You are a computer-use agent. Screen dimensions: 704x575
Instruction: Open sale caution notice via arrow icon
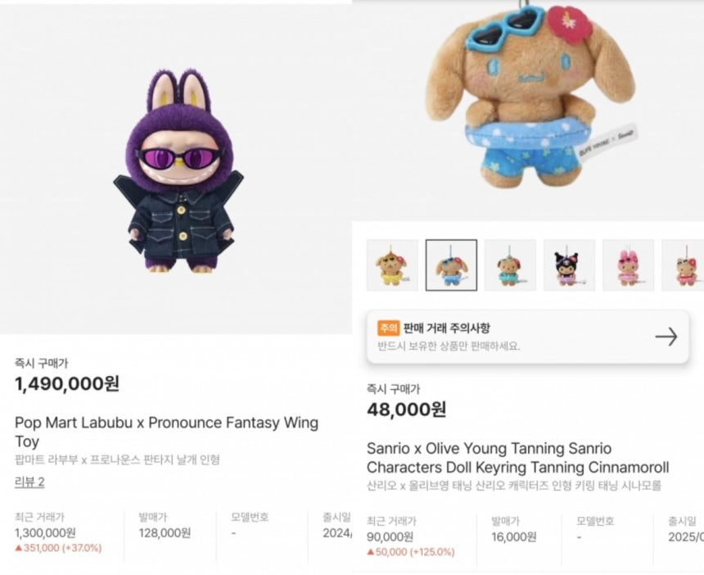[x=666, y=337]
